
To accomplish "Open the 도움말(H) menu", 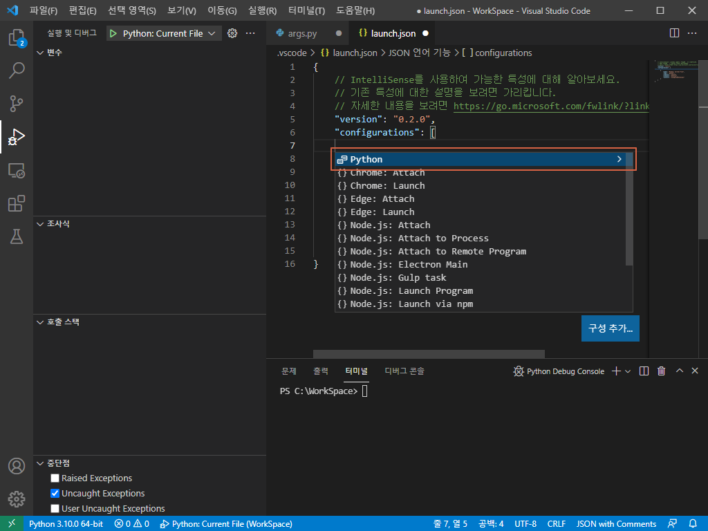I will pyautogui.click(x=355, y=10).
